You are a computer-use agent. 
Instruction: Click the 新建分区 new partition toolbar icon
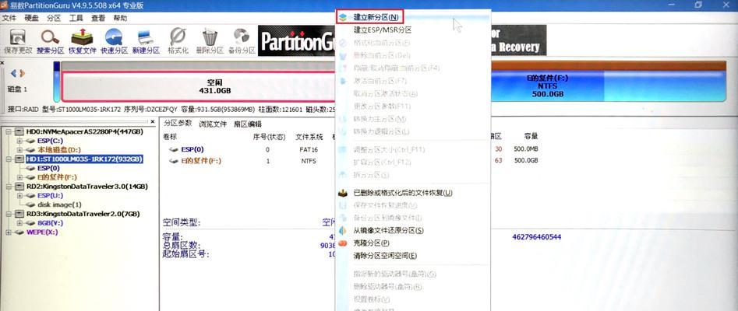146,37
